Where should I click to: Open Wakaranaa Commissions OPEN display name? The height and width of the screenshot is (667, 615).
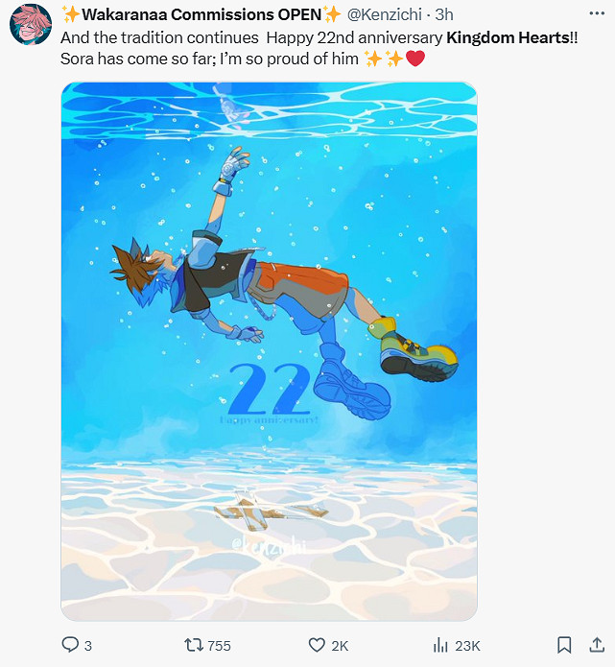[x=201, y=15]
